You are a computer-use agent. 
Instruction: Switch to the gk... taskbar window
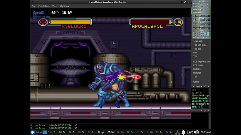pos(102,132)
